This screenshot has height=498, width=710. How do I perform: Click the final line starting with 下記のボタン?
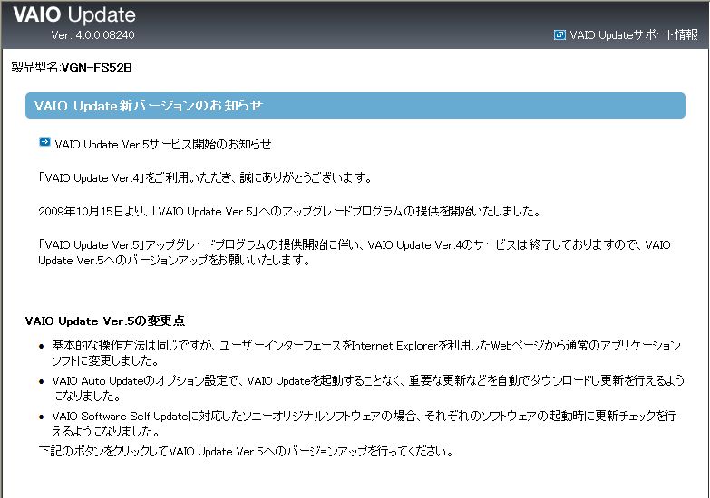click(245, 451)
